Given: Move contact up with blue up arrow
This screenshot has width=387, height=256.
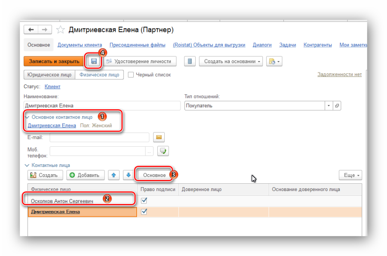Looking at the screenshot, I should pyautogui.click(x=114, y=175).
